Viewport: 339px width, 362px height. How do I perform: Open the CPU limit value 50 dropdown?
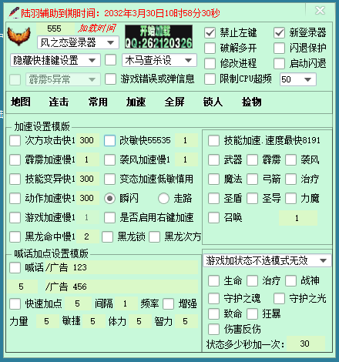(x=298, y=79)
